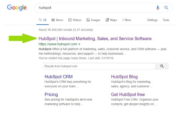Screen dimensions: 183x114
Task: Click the blue search magnifier icon
Action: point(166,8)
